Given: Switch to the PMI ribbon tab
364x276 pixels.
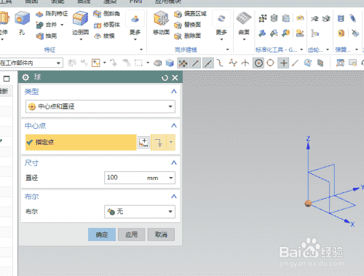Looking at the screenshot, I should coord(136,1).
